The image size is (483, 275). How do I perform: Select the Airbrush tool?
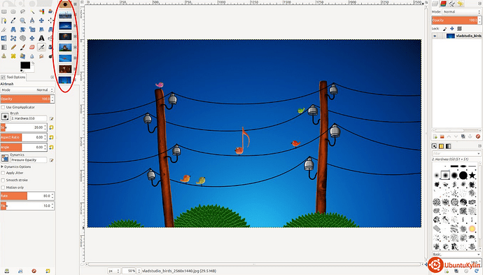(x=41, y=47)
